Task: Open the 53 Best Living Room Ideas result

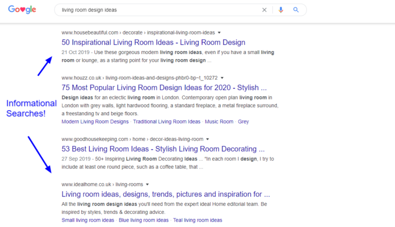Action: pos(163,149)
